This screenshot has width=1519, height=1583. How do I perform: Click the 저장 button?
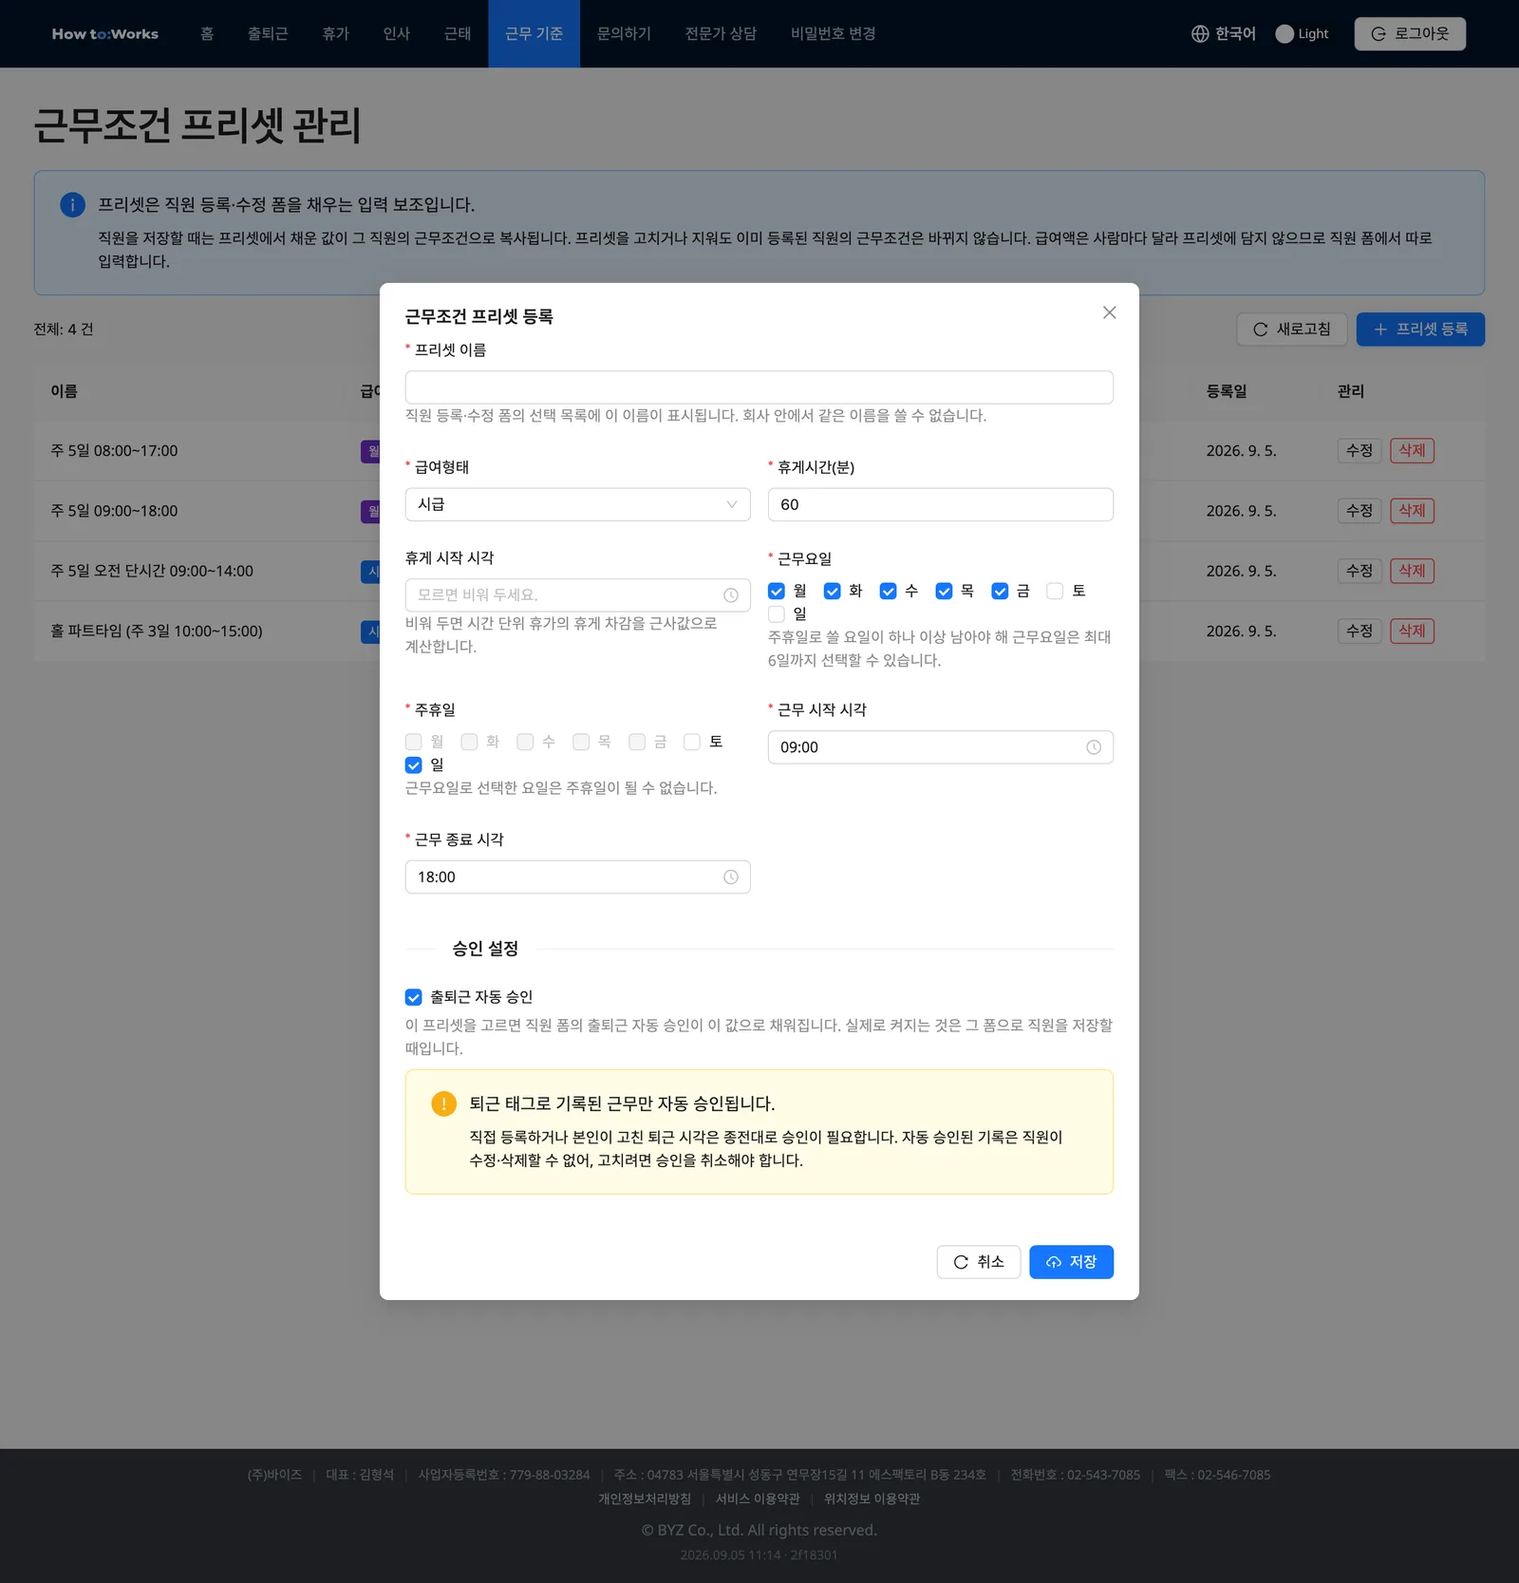[1071, 1262]
